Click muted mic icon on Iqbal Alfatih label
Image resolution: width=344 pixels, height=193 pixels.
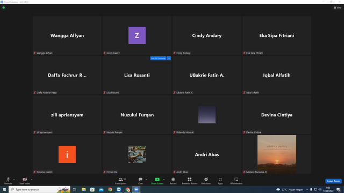[x=244, y=93]
